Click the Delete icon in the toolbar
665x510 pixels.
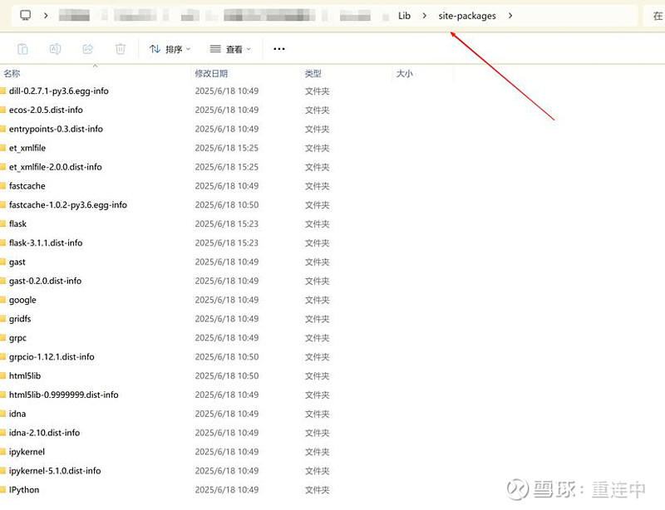point(121,48)
